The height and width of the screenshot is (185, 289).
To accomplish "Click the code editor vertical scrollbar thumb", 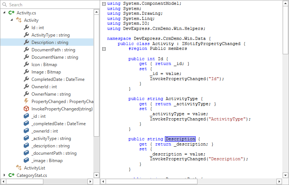I will 285,30.
